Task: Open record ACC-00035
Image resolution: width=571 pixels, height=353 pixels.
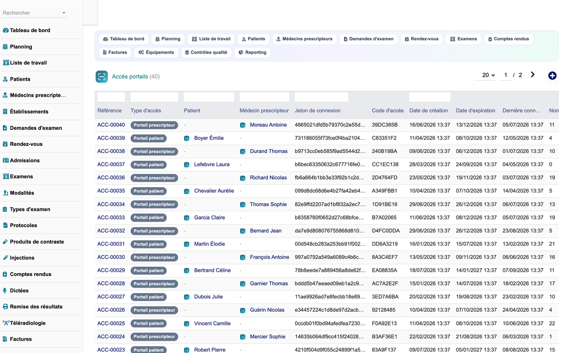Action: click(111, 191)
